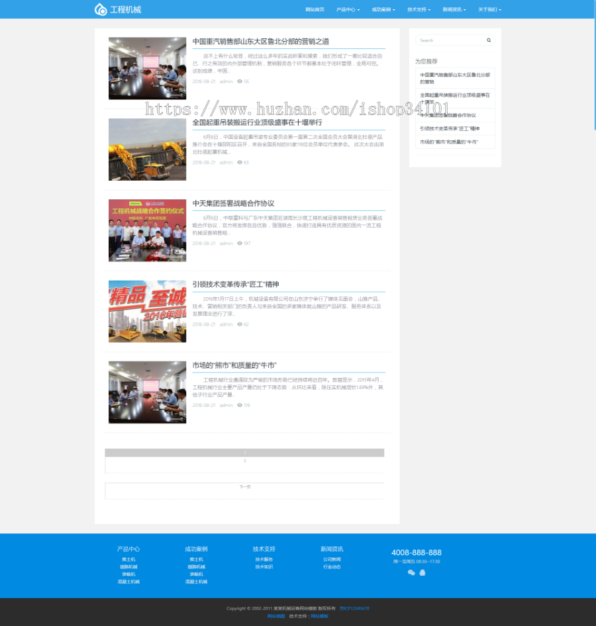
Task: Click the red signing ceremony thumbnail
Action: (148, 230)
